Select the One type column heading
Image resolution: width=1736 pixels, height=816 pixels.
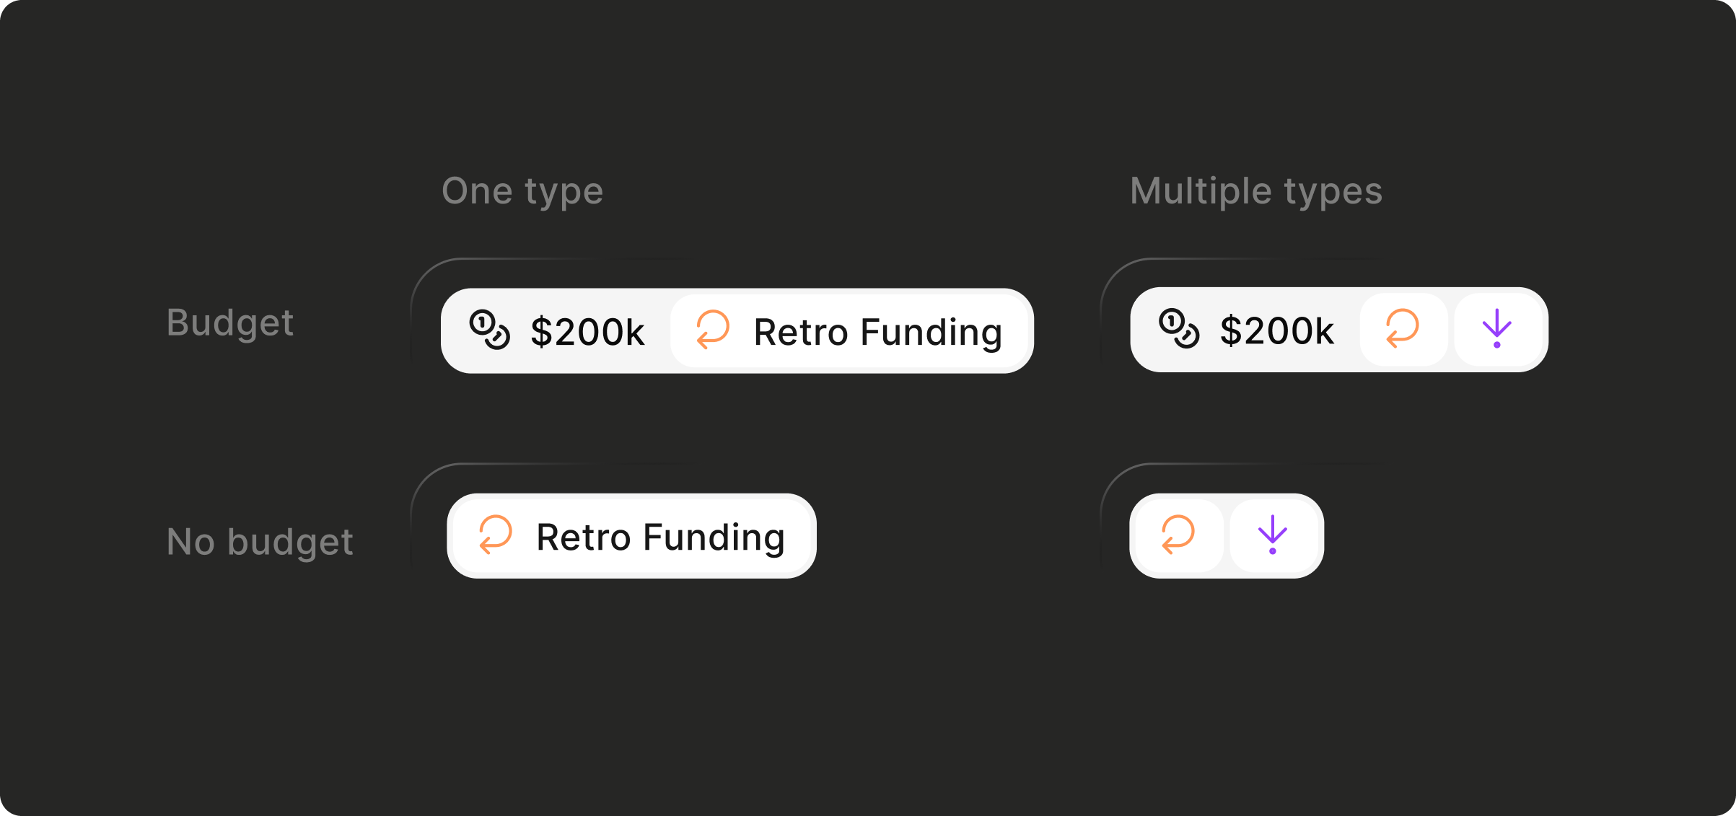click(x=522, y=191)
